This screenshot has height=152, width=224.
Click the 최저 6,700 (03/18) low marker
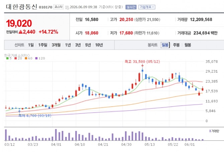click(x=35, y=116)
